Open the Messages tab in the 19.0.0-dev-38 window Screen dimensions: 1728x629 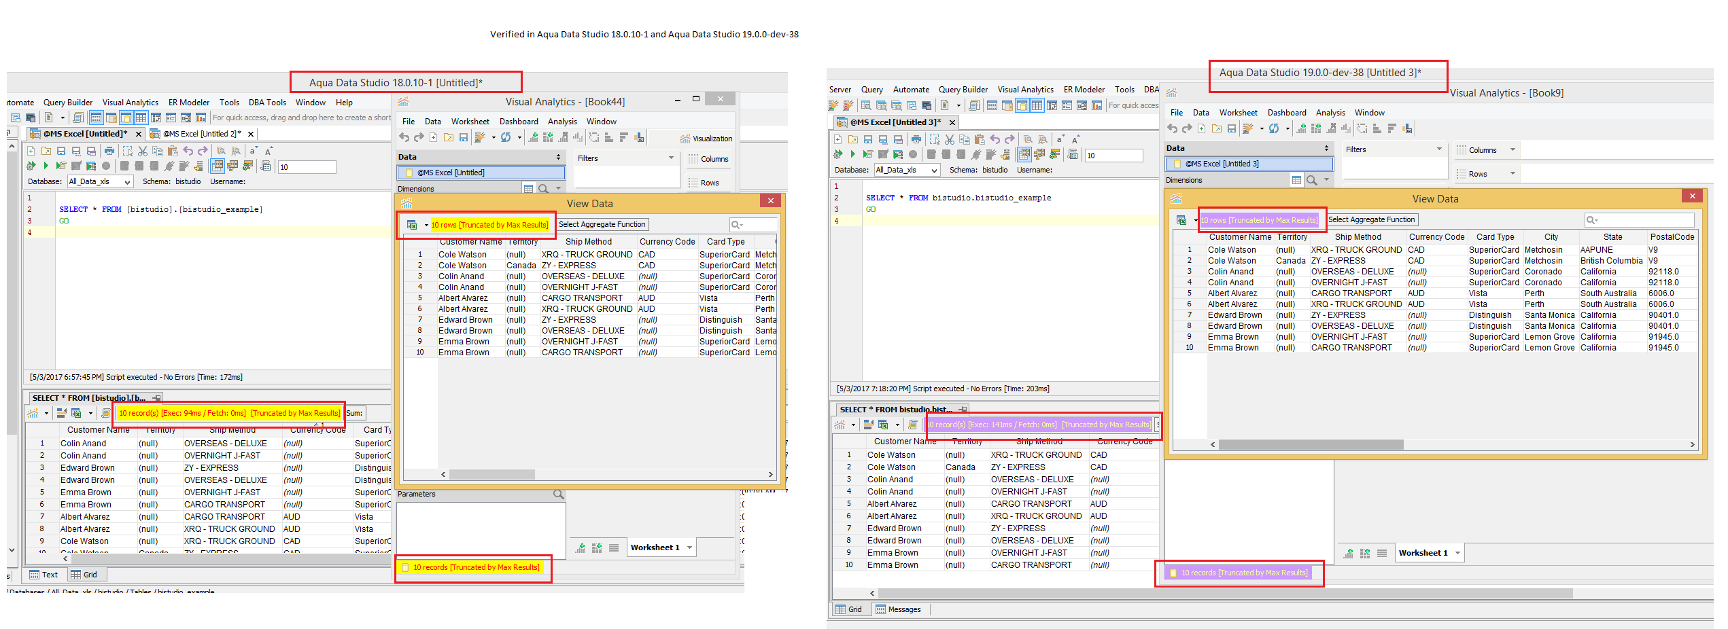tap(899, 609)
